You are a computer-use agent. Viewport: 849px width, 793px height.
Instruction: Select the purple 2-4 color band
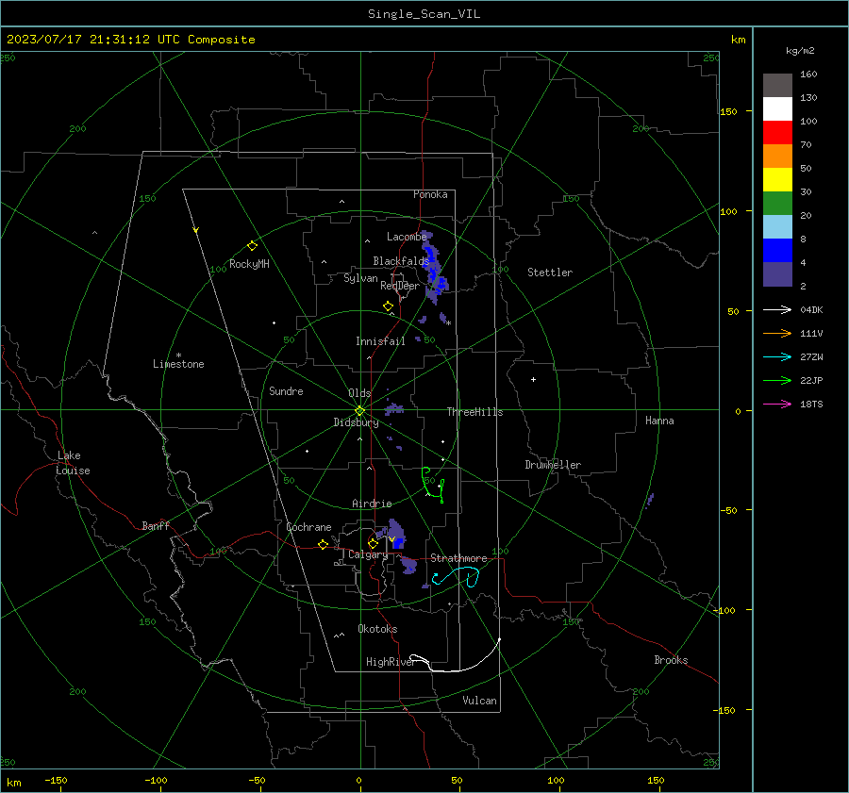tap(777, 273)
